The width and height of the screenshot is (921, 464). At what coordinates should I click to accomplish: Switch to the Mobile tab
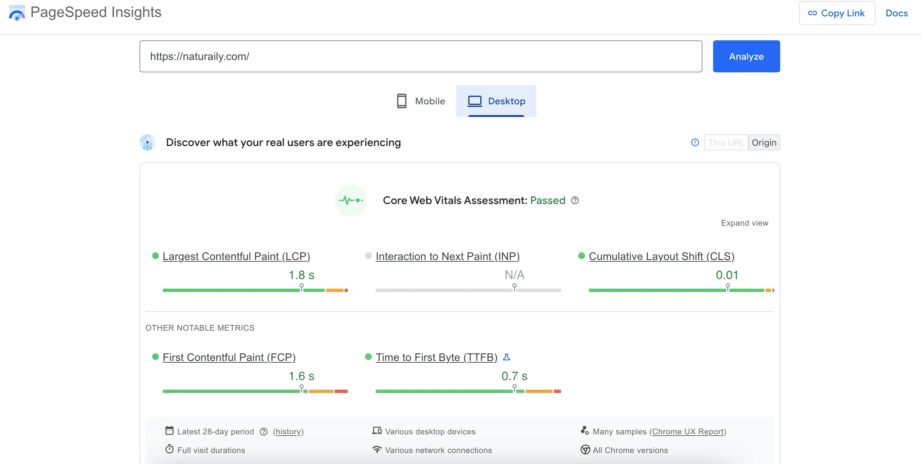click(420, 101)
